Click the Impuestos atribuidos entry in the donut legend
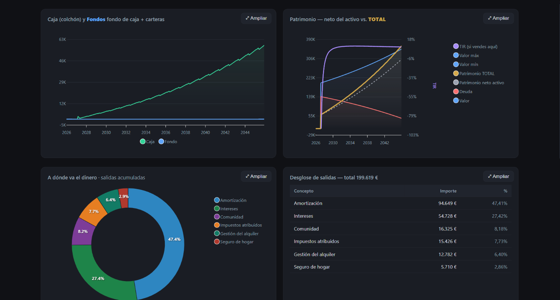Viewport: 560px width, 300px height. (x=238, y=225)
